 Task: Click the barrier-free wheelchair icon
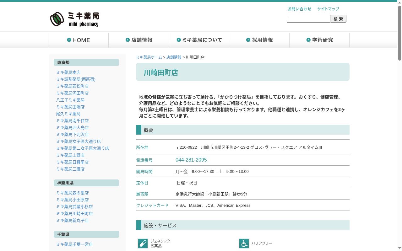click(x=244, y=243)
